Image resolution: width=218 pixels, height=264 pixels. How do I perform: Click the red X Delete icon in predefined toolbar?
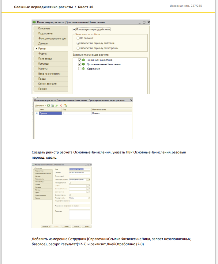click(x=61, y=106)
